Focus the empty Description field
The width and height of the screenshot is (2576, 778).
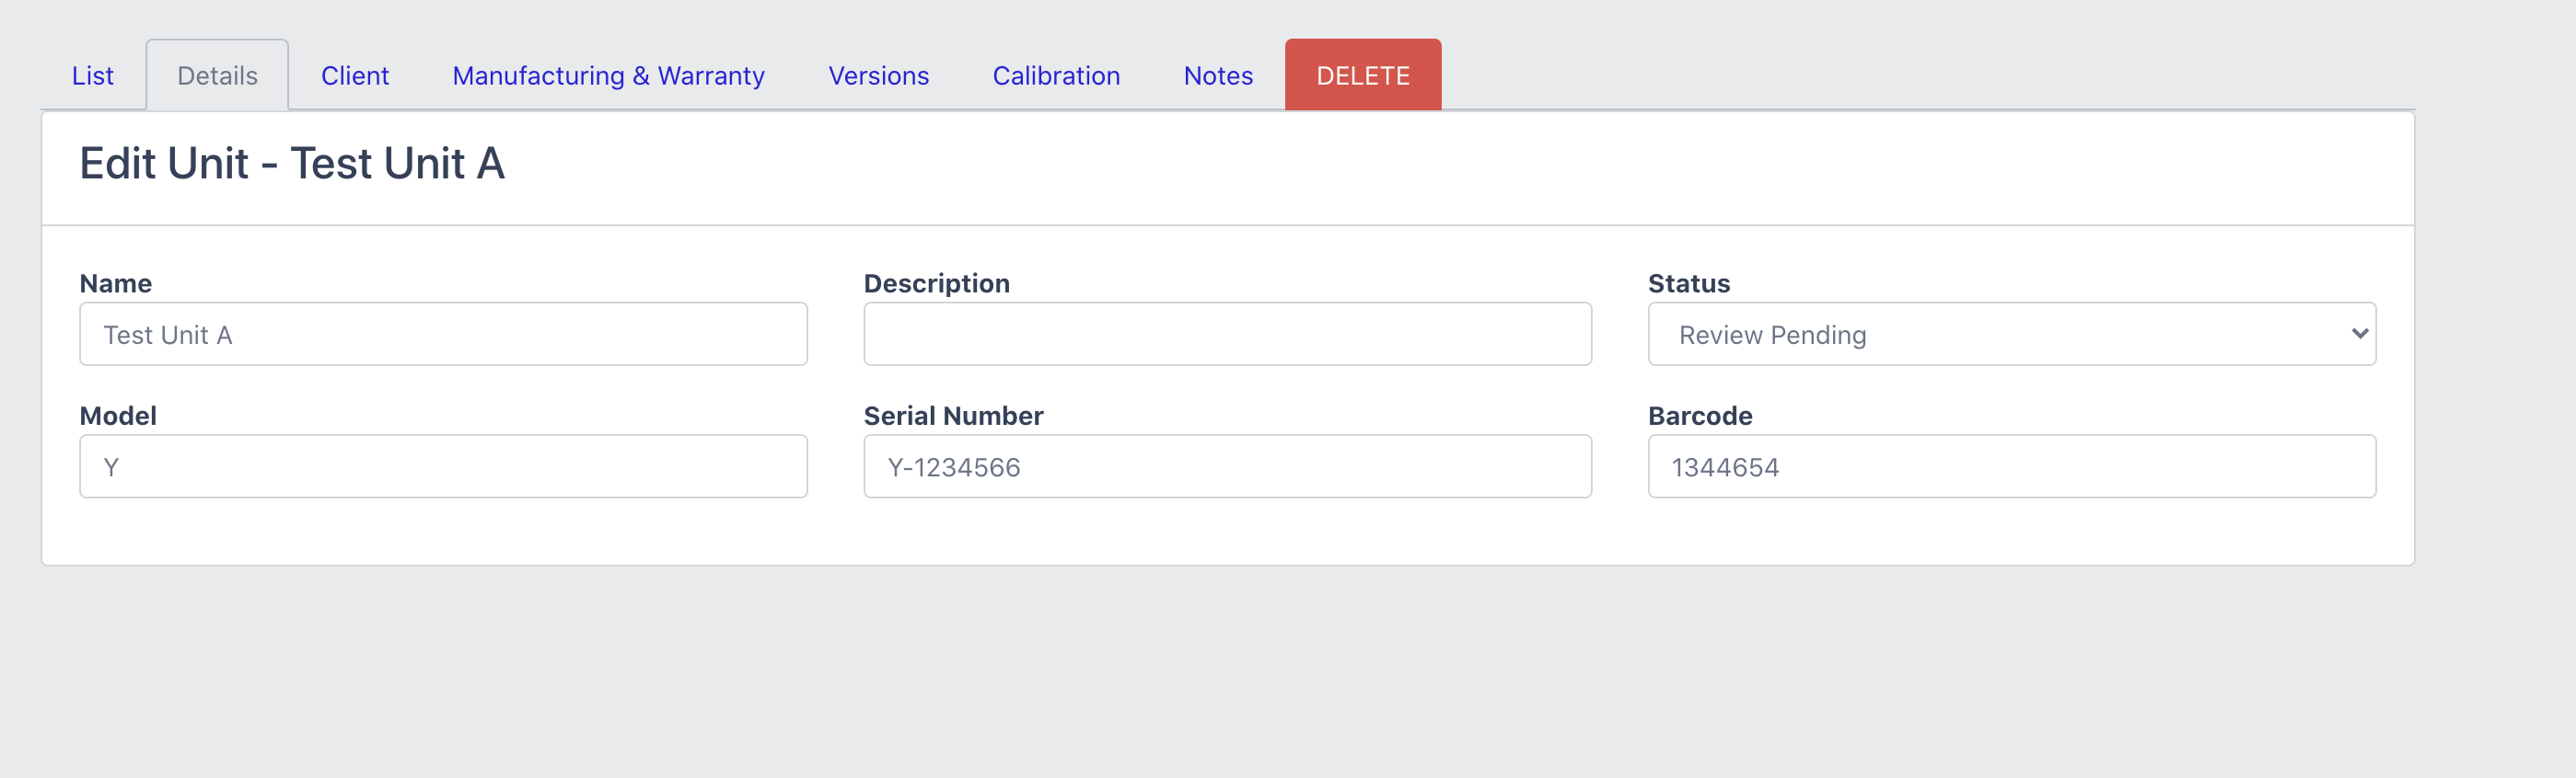tap(1227, 335)
